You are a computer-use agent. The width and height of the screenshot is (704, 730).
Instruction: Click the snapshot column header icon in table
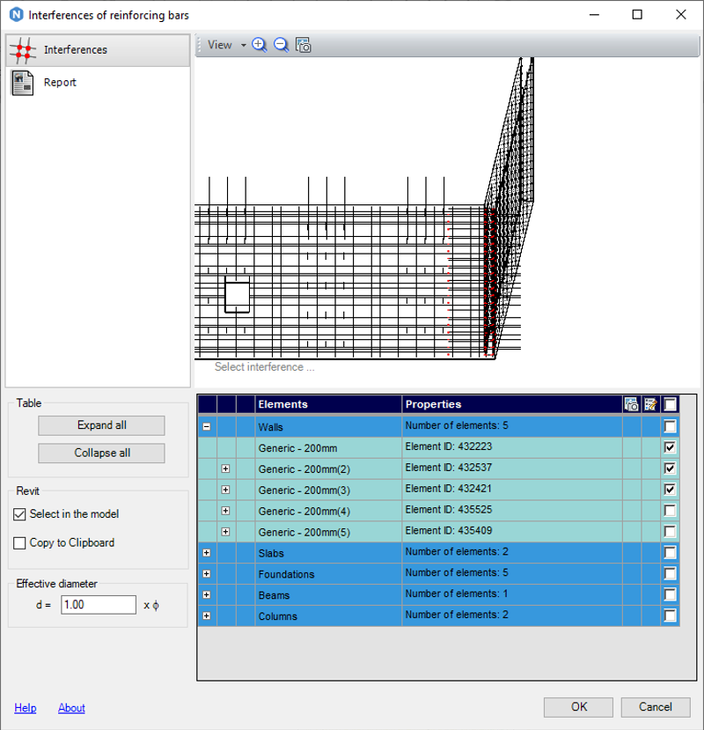(631, 404)
